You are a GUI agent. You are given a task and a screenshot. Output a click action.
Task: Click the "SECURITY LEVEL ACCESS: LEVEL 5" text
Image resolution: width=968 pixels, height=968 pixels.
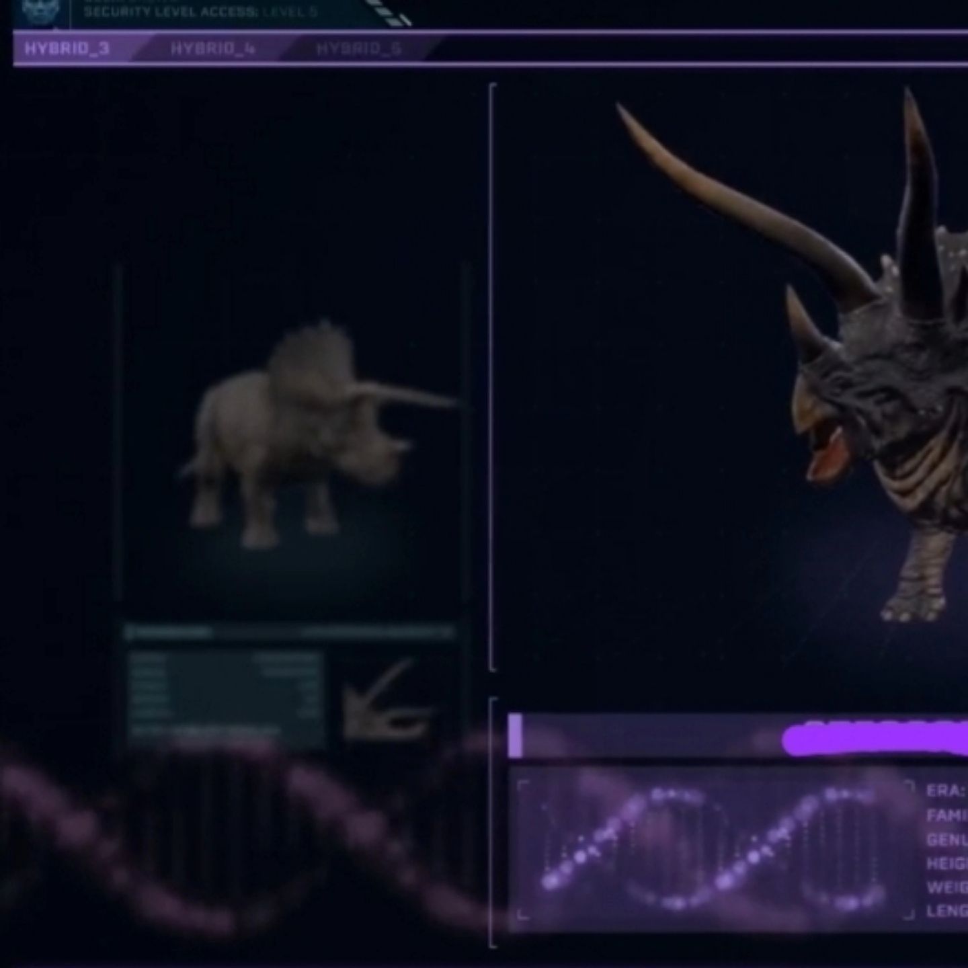click(x=200, y=11)
